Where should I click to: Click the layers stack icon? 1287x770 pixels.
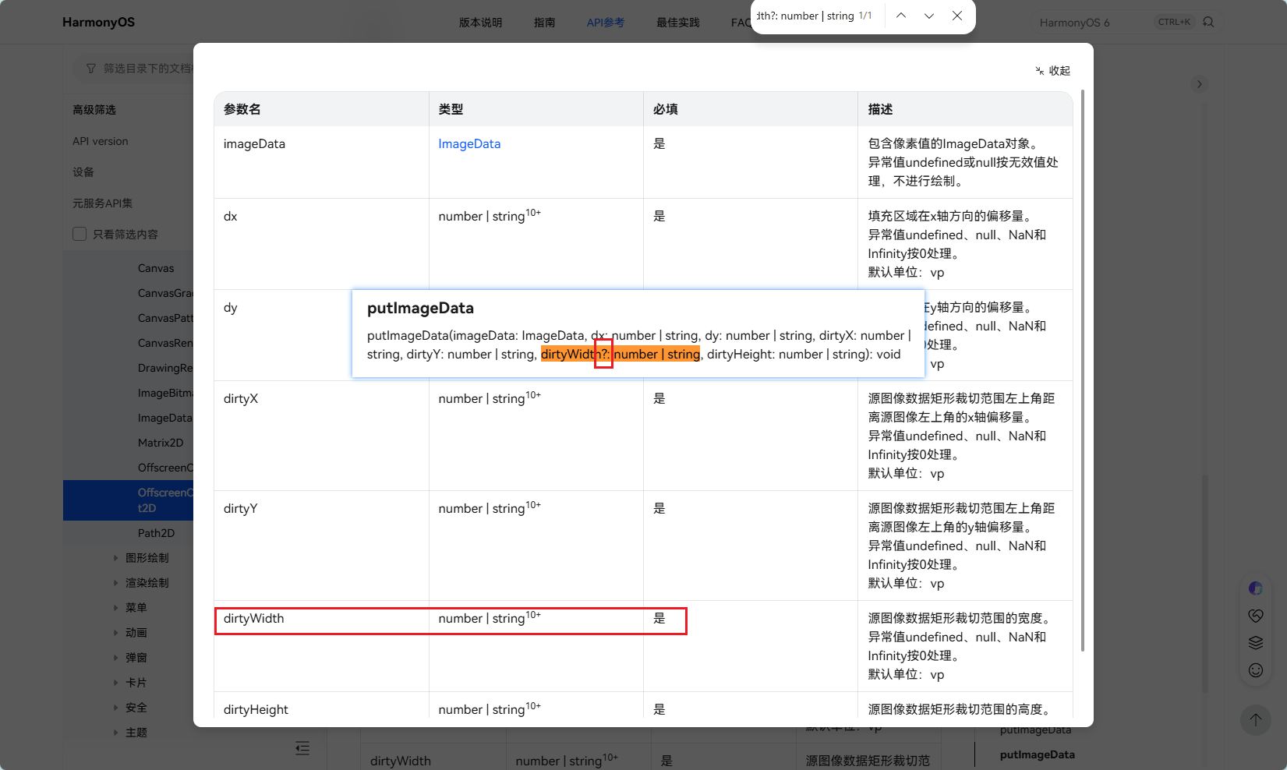(x=1255, y=643)
